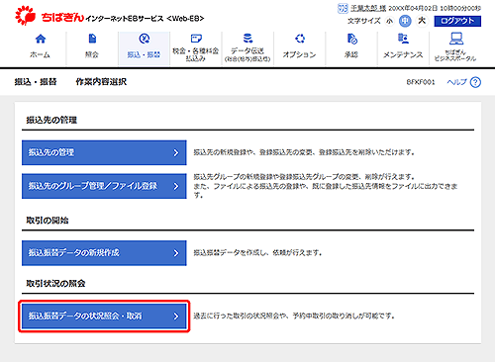
Task: Click the データ伝送 database icon
Action: [x=247, y=39]
